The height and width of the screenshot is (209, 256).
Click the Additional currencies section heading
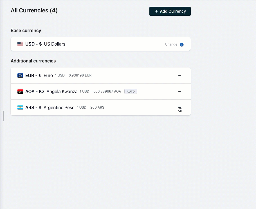[33, 61]
